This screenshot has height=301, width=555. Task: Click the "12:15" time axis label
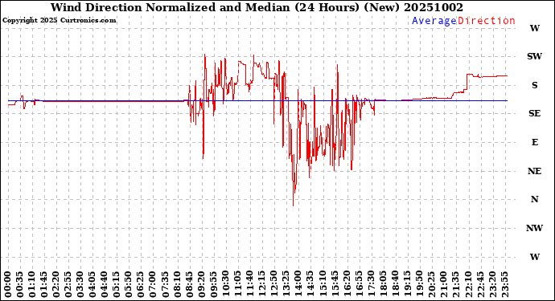tap(261, 284)
